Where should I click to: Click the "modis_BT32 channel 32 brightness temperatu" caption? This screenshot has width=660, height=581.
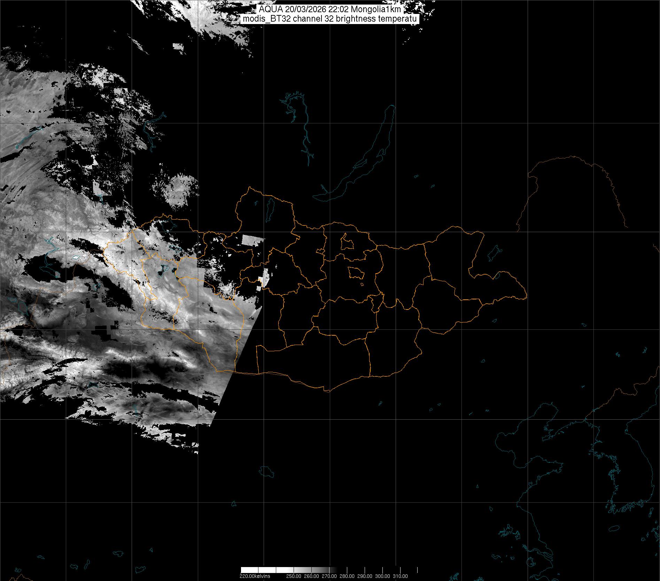[330, 19]
